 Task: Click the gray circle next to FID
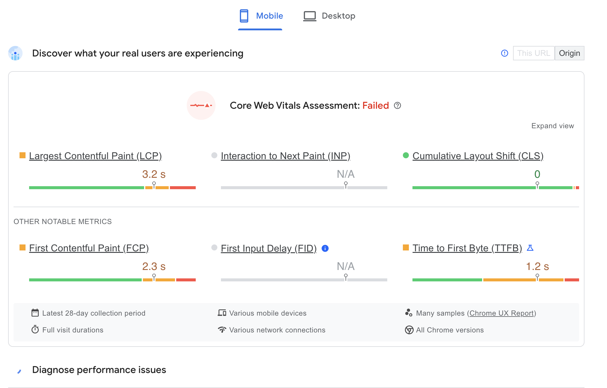point(214,247)
